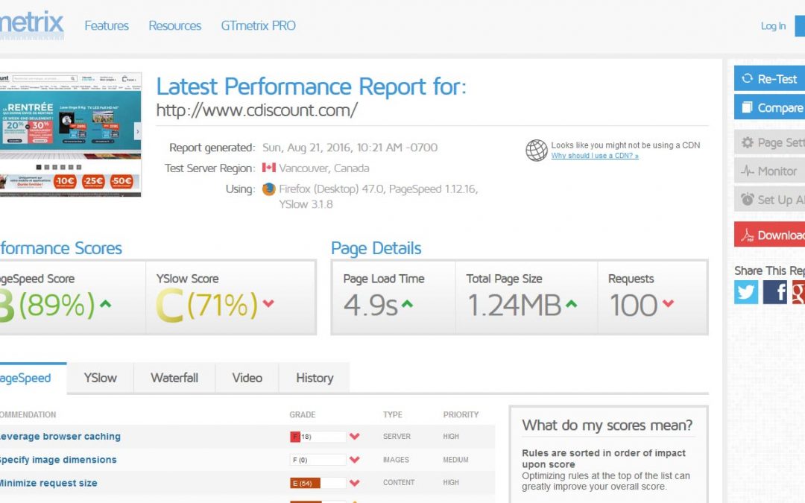805x503 pixels.
Task: Open the Resources menu link
Action: (x=174, y=25)
